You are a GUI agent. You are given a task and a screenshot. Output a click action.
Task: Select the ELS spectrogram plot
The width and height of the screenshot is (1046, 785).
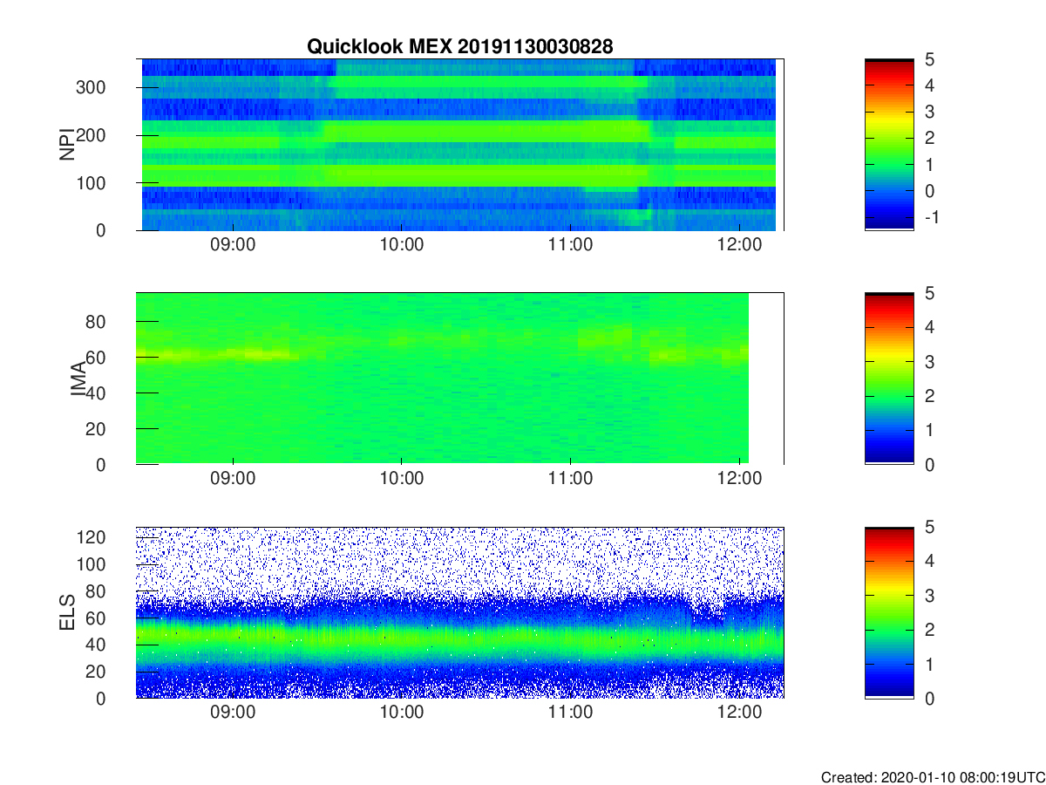(x=459, y=612)
